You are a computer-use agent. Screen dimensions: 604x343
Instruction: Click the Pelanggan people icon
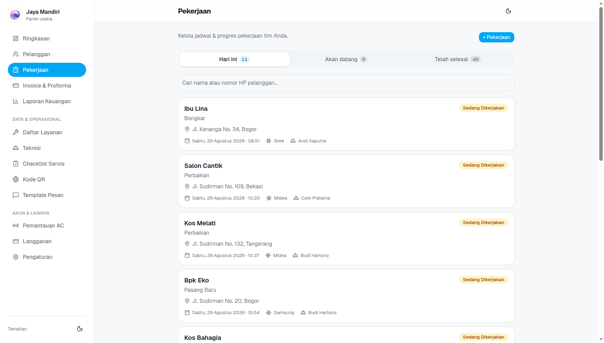[x=16, y=54]
